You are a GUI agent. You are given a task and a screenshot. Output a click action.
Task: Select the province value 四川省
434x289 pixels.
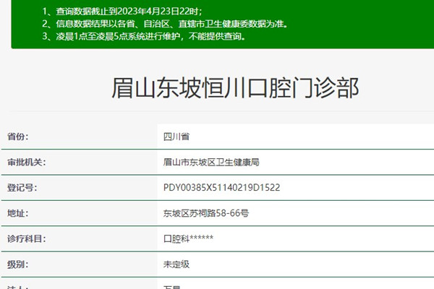(x=176, y=137)
